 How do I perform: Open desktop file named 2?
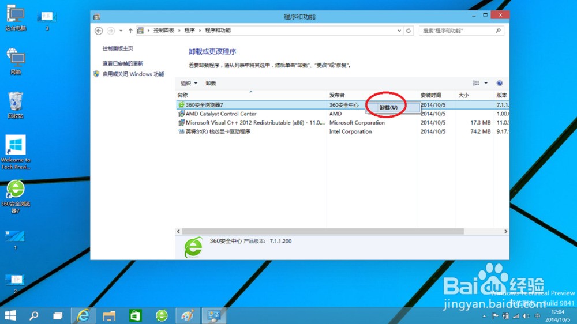(15, 284)
